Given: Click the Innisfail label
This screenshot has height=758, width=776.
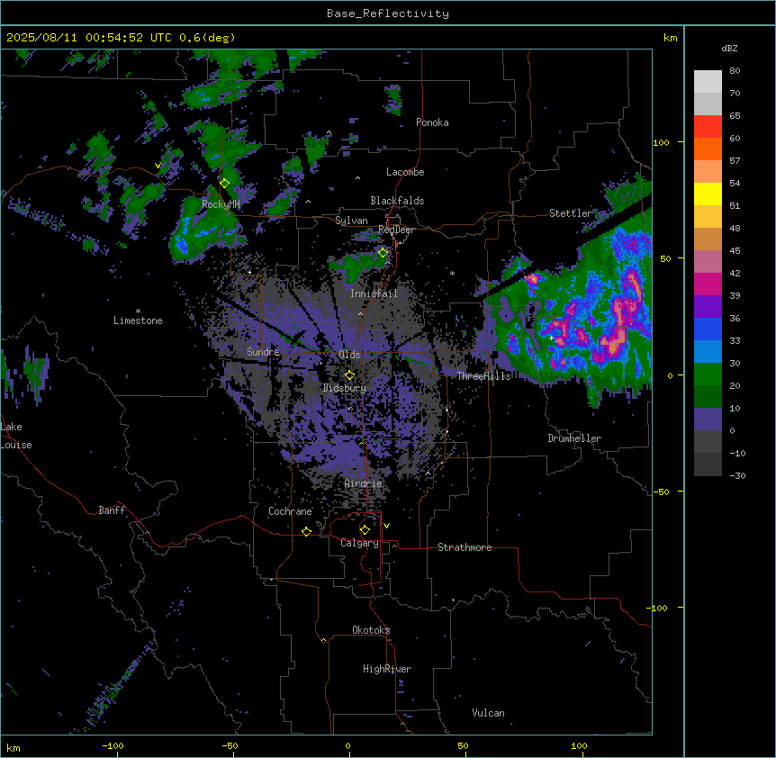Looking at the screenshot, I should 374,293.
